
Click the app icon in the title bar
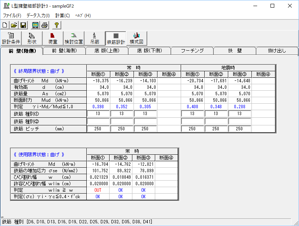tap(6, 6)
